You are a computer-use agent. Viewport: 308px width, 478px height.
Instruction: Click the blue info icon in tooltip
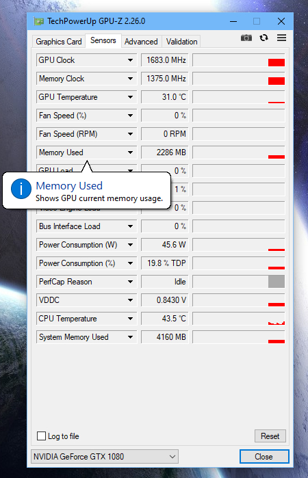21,189
